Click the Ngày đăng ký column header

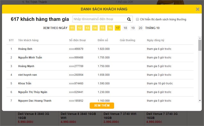(156, 40)
